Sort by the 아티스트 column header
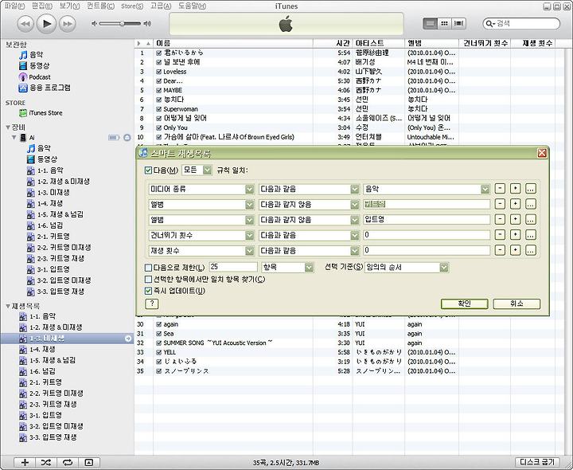573x470 pixels. [379, 43]
